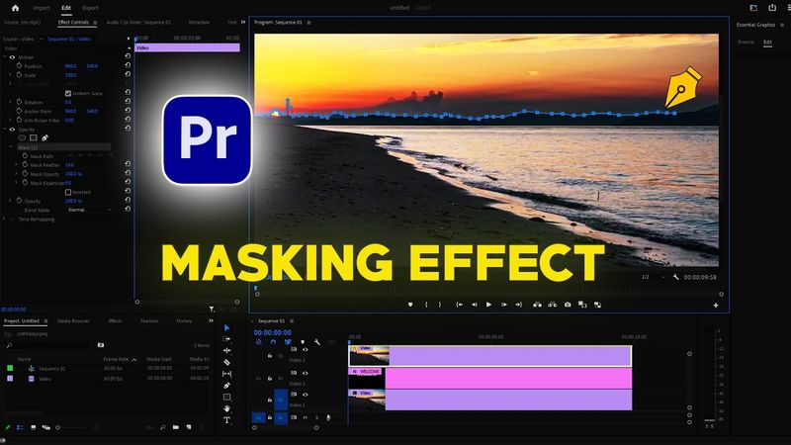
Task: Add marker in timeline header
Action: click(303, 342)
